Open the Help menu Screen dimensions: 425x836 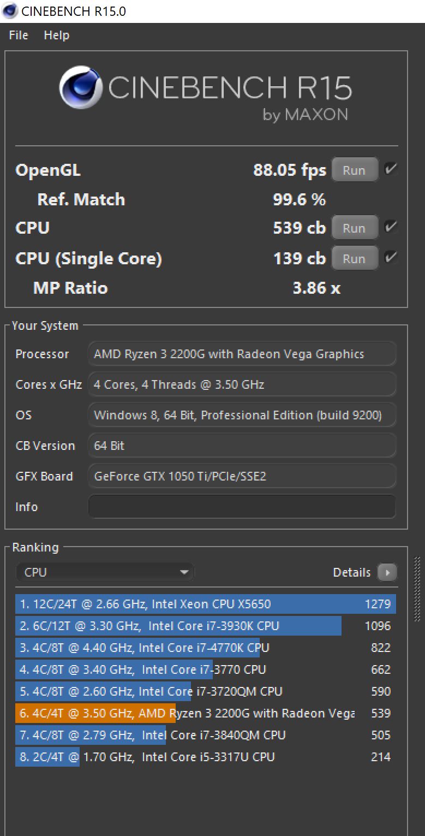57,35
